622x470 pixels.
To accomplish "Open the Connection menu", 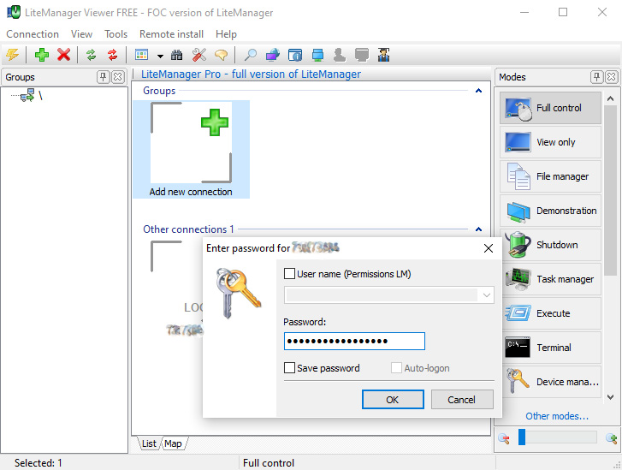I will (x=33, y=34).
